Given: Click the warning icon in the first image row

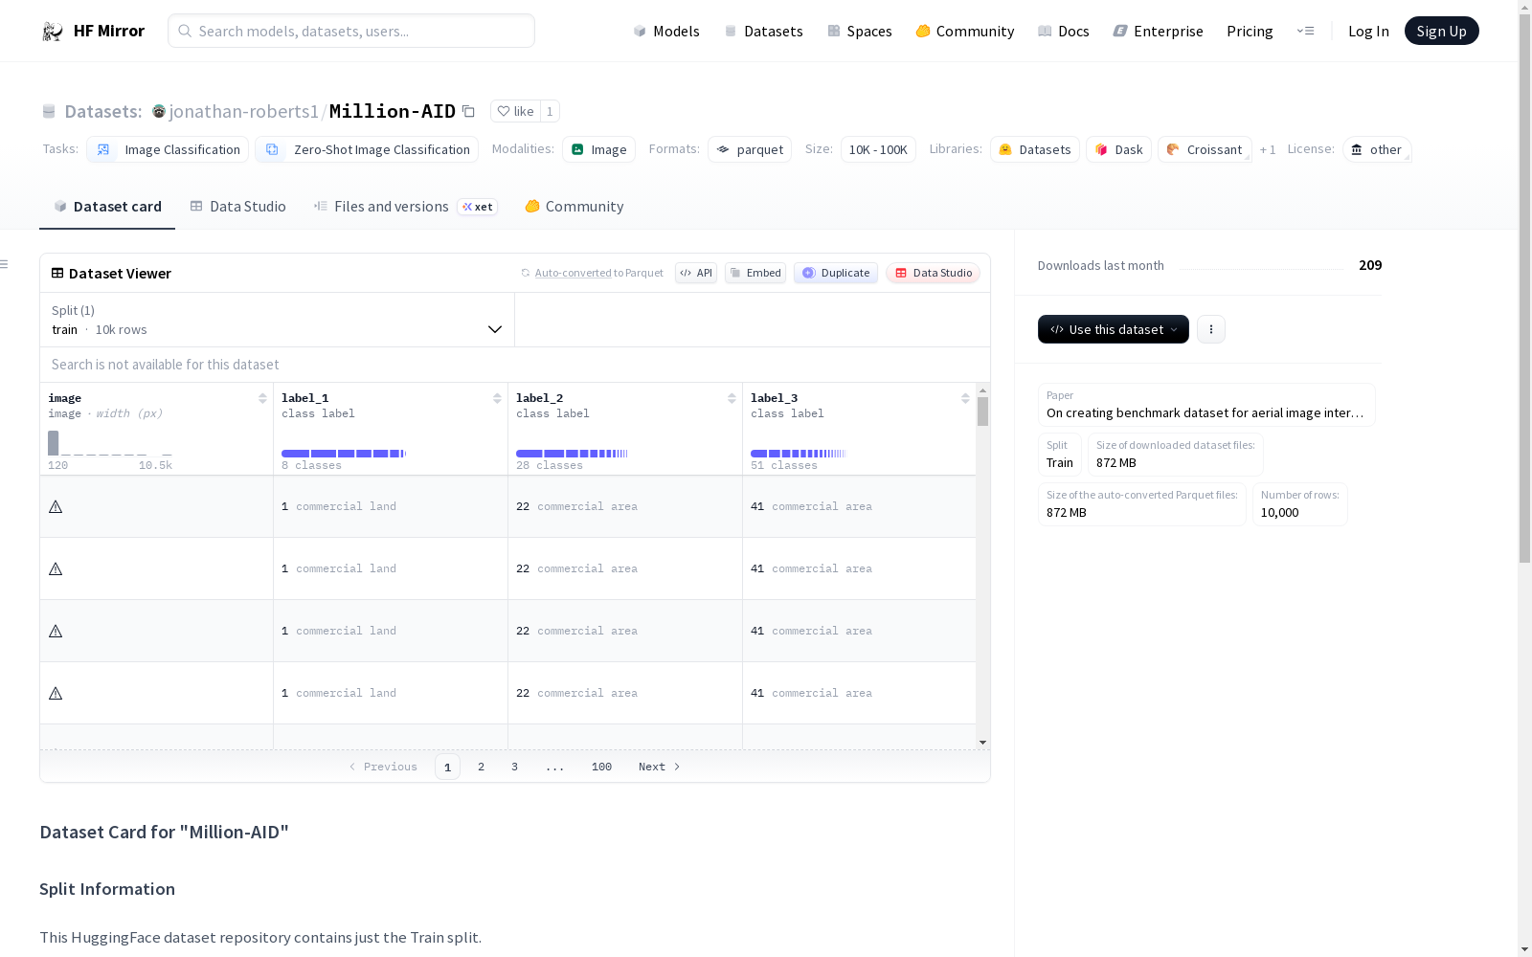Looking at the screenshot, I should [56, 506].
